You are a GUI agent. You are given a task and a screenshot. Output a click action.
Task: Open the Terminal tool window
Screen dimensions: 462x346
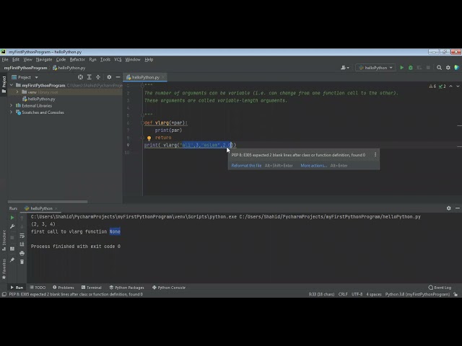pos(92,288)
